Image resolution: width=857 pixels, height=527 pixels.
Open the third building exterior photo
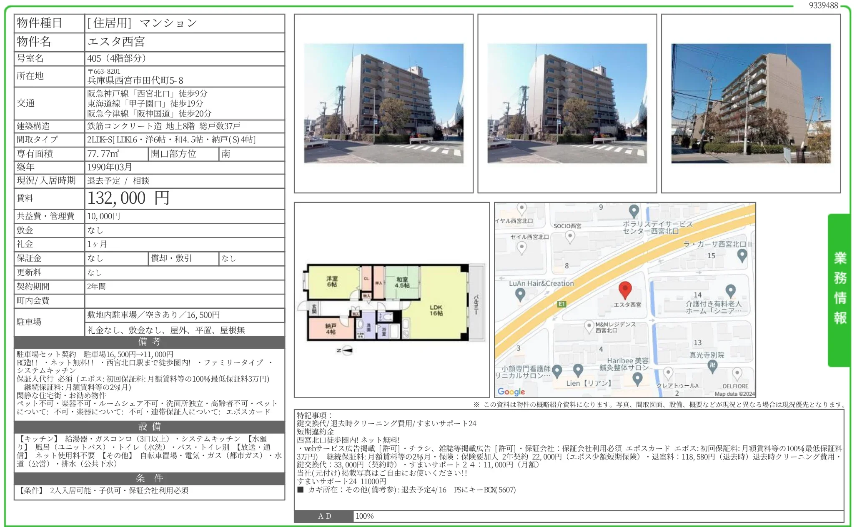(751, 103)
